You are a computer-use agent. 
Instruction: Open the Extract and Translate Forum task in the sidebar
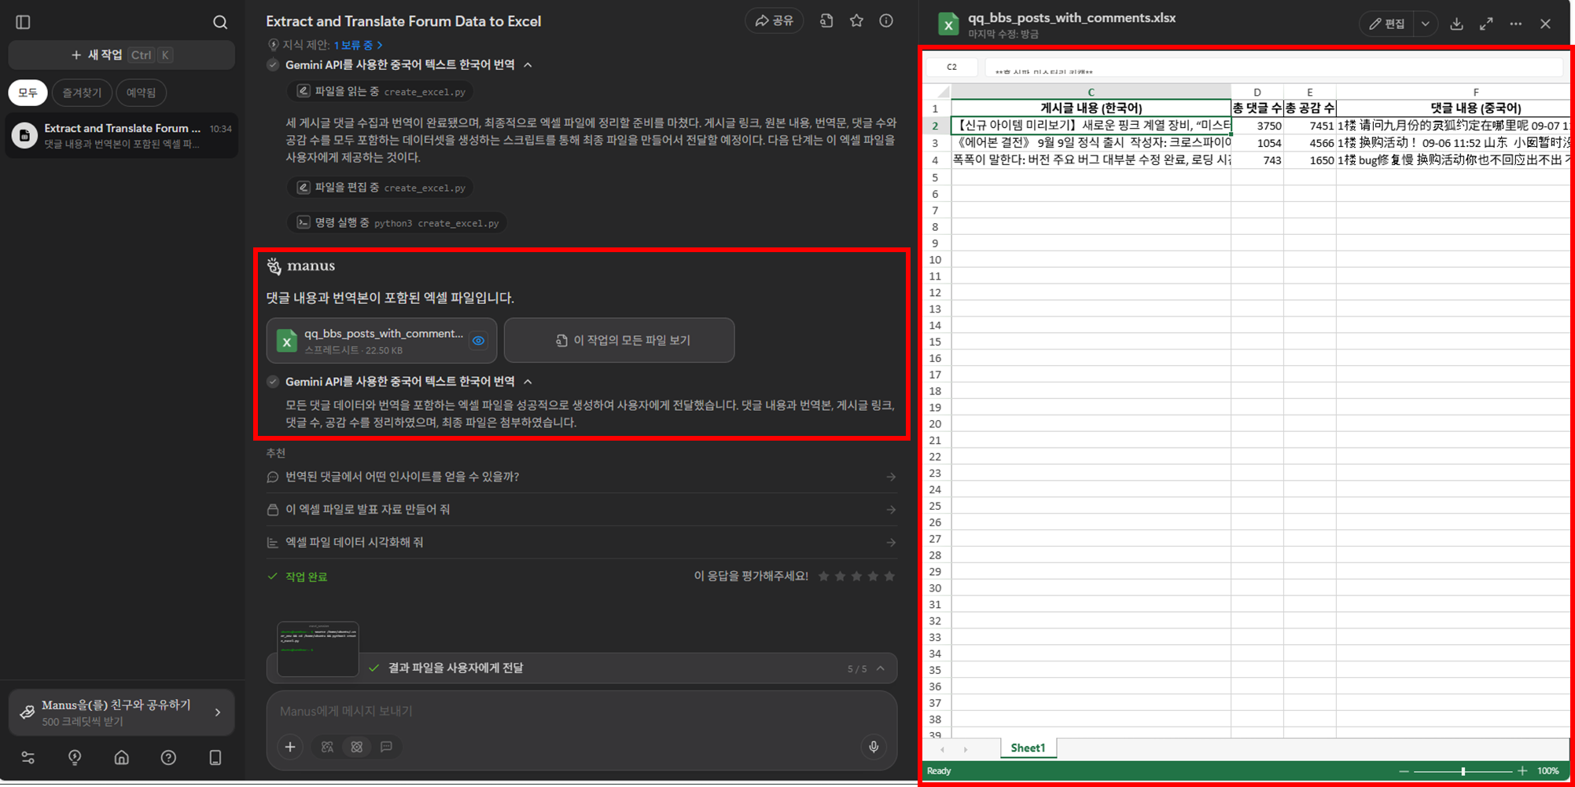click(x=122, y=135)
